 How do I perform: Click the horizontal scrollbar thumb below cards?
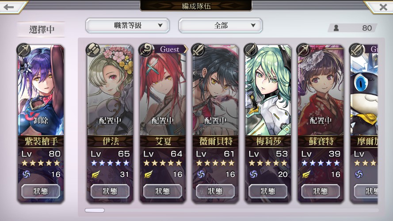click(95, 210)
